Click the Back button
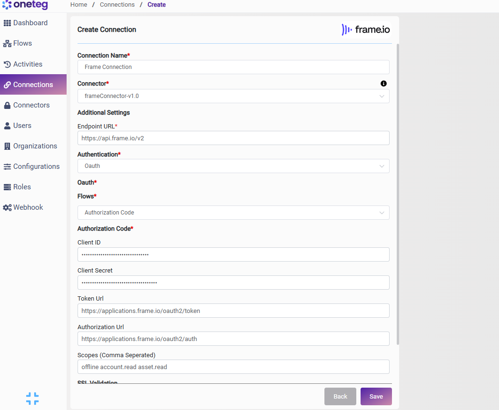499x410 pixels. [x=340, y=396]
